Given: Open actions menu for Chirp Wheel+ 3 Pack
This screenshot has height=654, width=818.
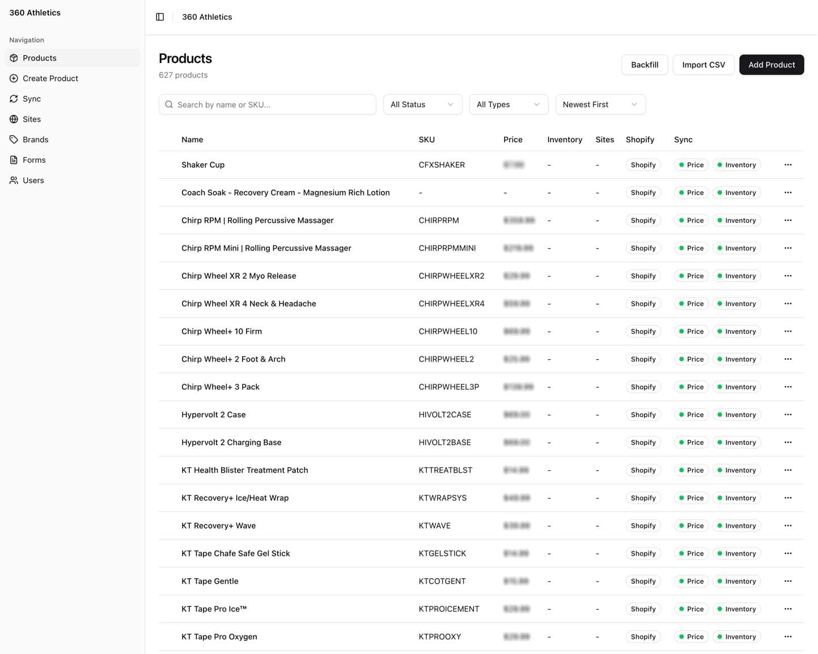Looking at the screenshot, I should (788, 387).
